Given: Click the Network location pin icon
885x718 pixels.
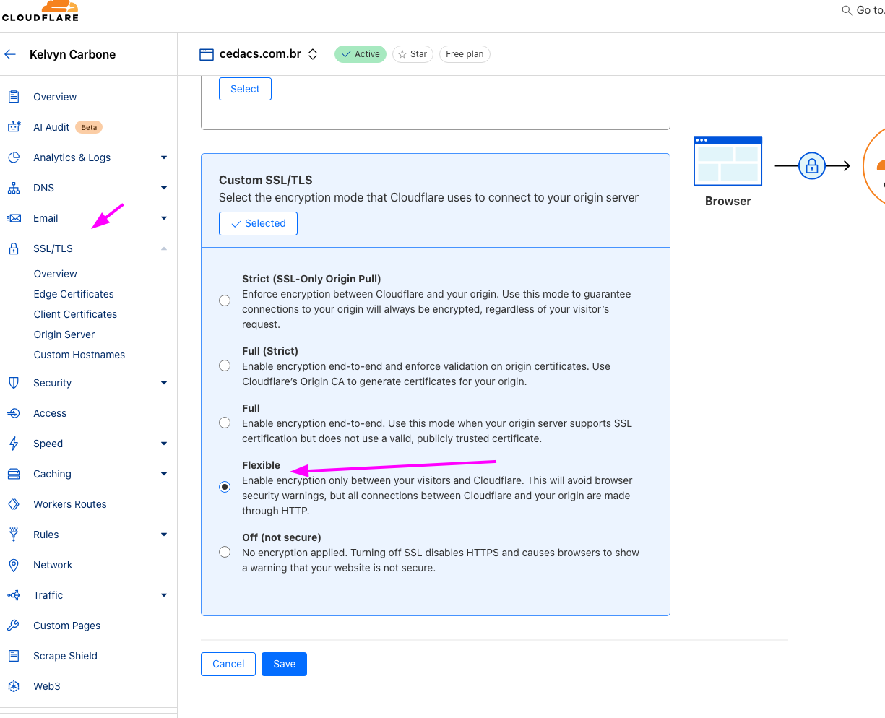Looking at the screenshot, I should [14, 565].
